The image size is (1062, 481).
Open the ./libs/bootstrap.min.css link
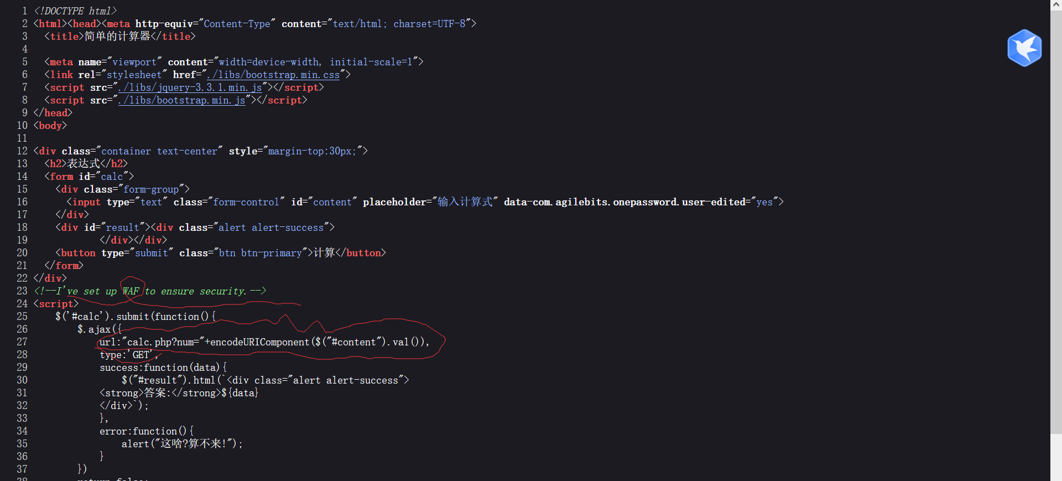pyautogui.click(x=273, y=75)
